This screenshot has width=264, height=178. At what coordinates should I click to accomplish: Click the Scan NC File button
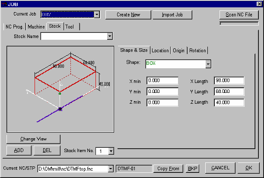[239, 15]
